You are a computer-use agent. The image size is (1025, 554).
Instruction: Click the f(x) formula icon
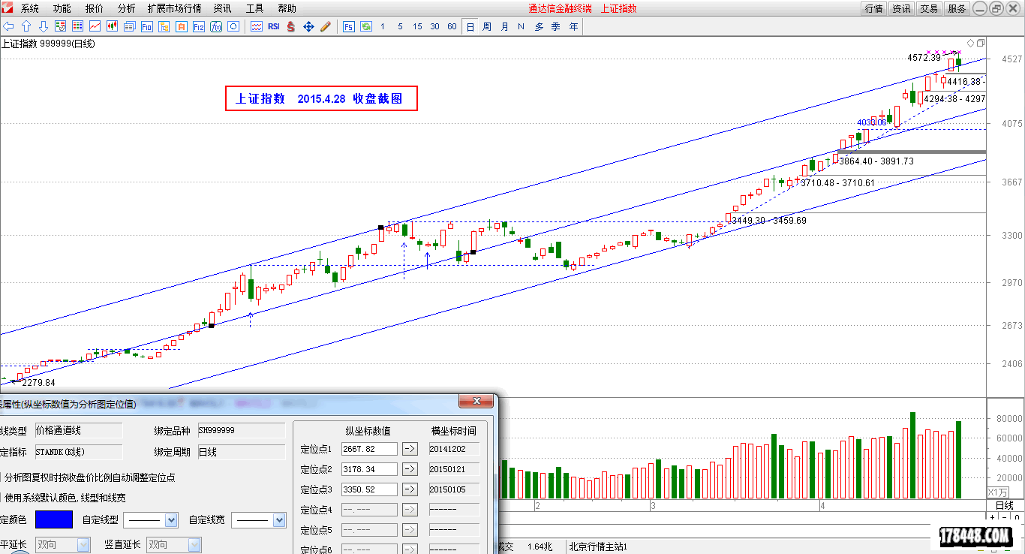(216, 26)
